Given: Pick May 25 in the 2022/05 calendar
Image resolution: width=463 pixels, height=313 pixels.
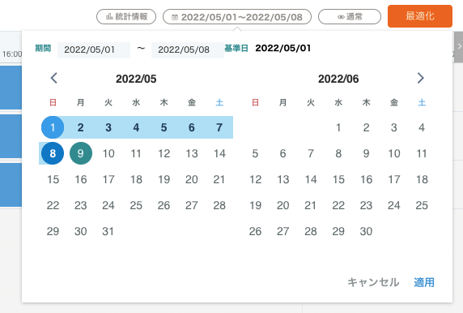Looking at the screenshot, I should point(136,205).
